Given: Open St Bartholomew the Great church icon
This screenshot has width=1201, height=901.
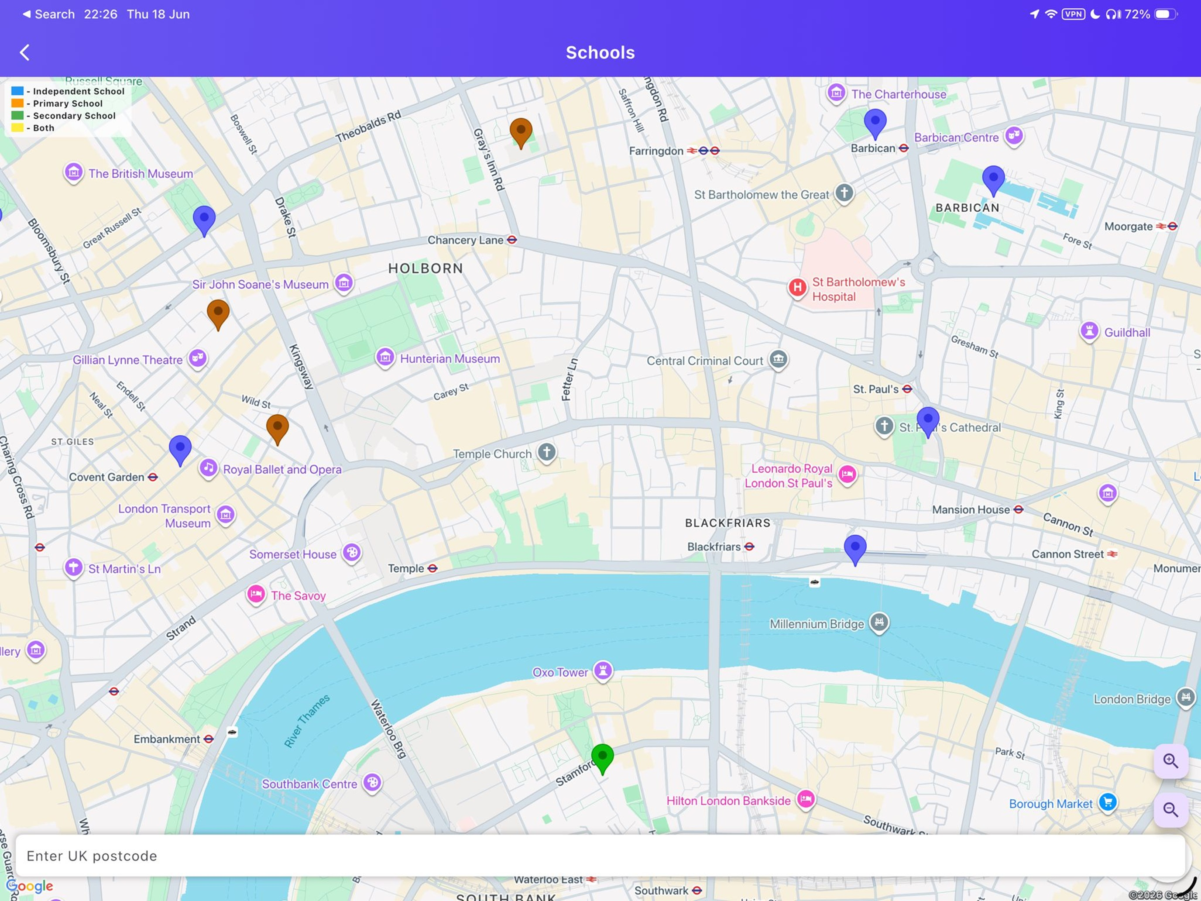Looking at the screenshot, I should [x=844, y=193].
